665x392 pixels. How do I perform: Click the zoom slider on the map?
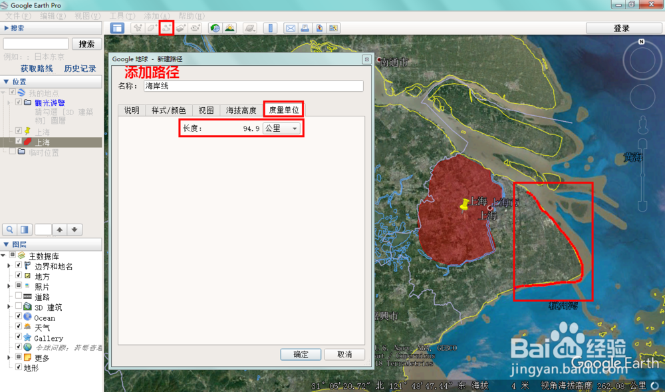coord(642,175)
